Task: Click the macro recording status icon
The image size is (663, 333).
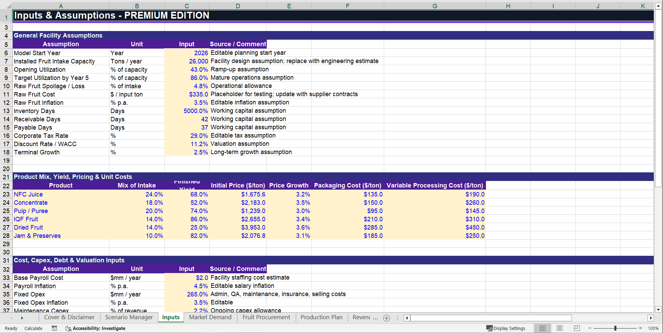Action: (55, 328)
